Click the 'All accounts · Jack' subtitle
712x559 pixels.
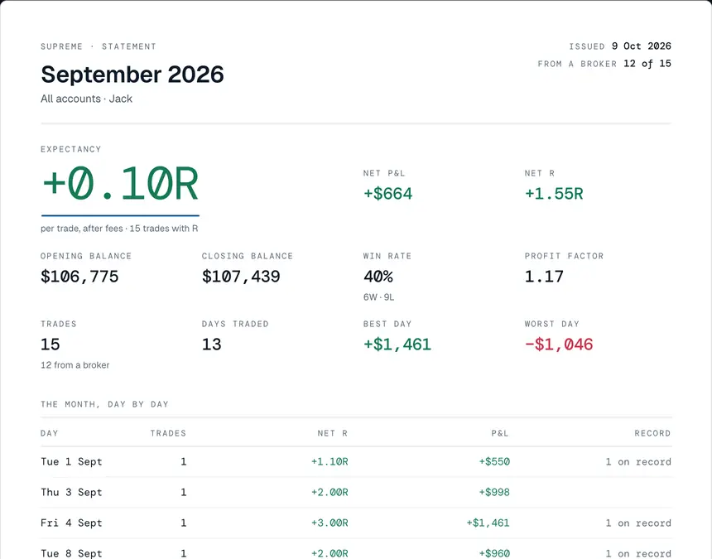click(x=86, y=99)
